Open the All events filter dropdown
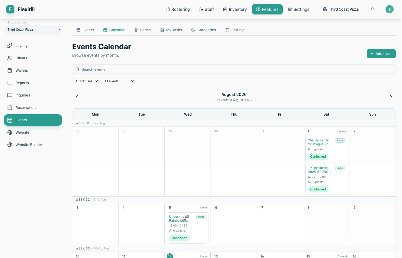The image size is (402, 258). click(x=118, y=81)
